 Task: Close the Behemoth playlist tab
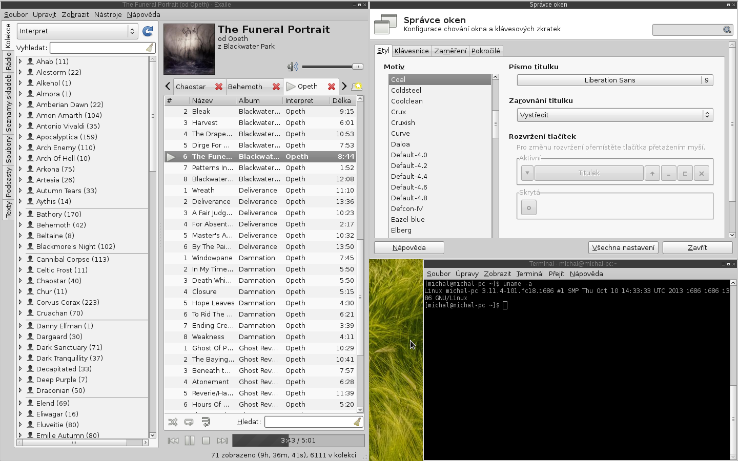[276, 87]
